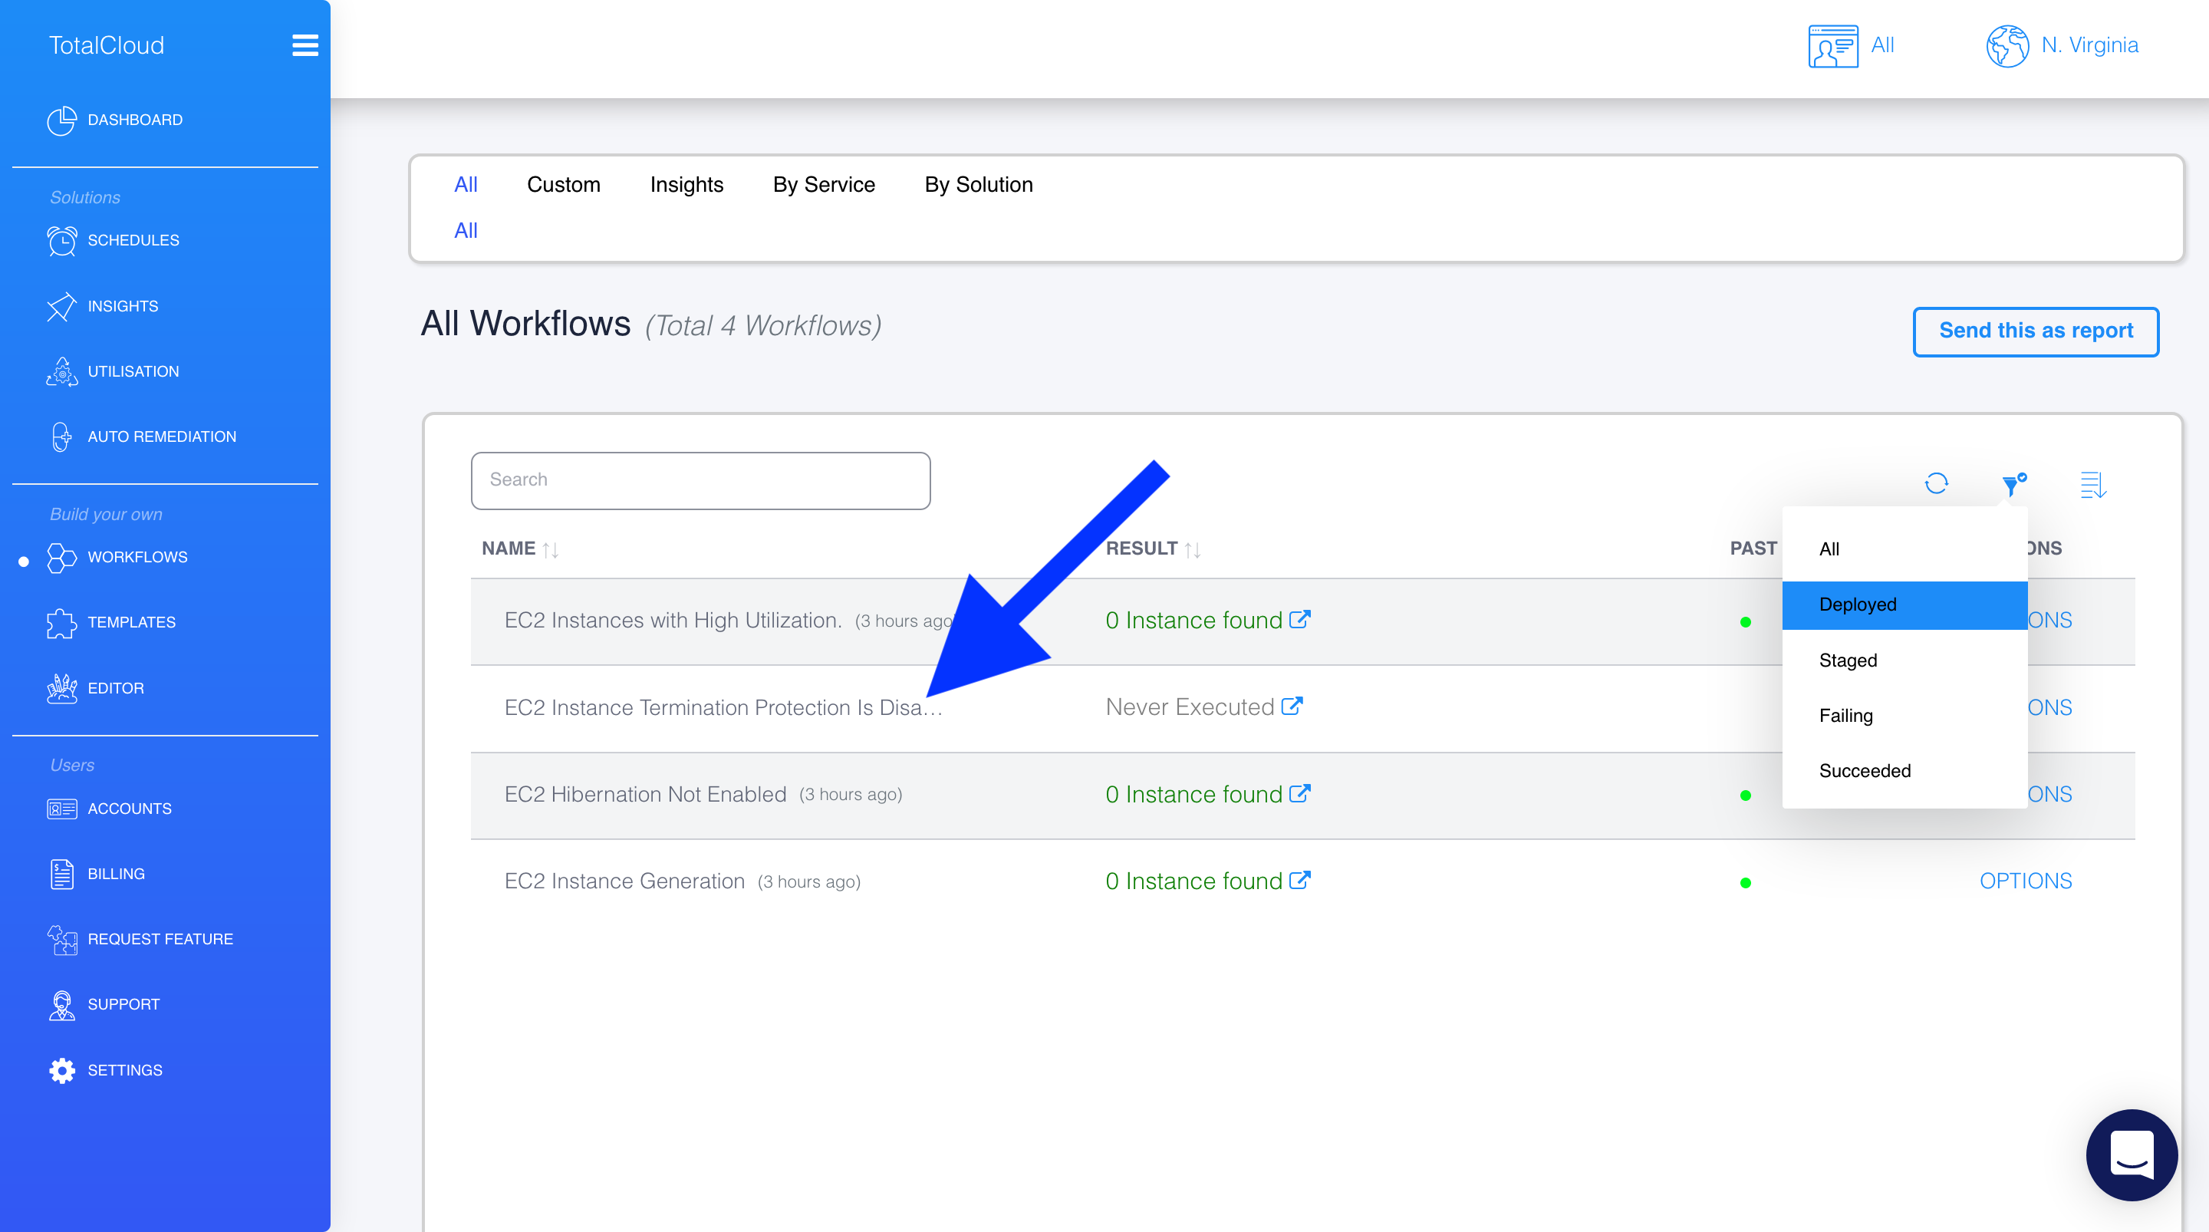The height and width of the screenshot is (1232, 2209).
Task: Select the top-row All tab
Action: (466, 184)
